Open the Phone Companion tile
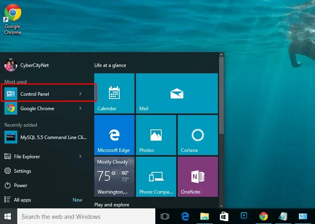The height and width of the screenshot is (224, 315). point(156,177)
